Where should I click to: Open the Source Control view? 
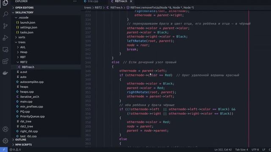6,26
